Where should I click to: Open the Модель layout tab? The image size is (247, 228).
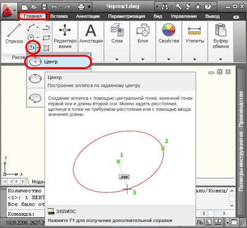pos(38,182)
